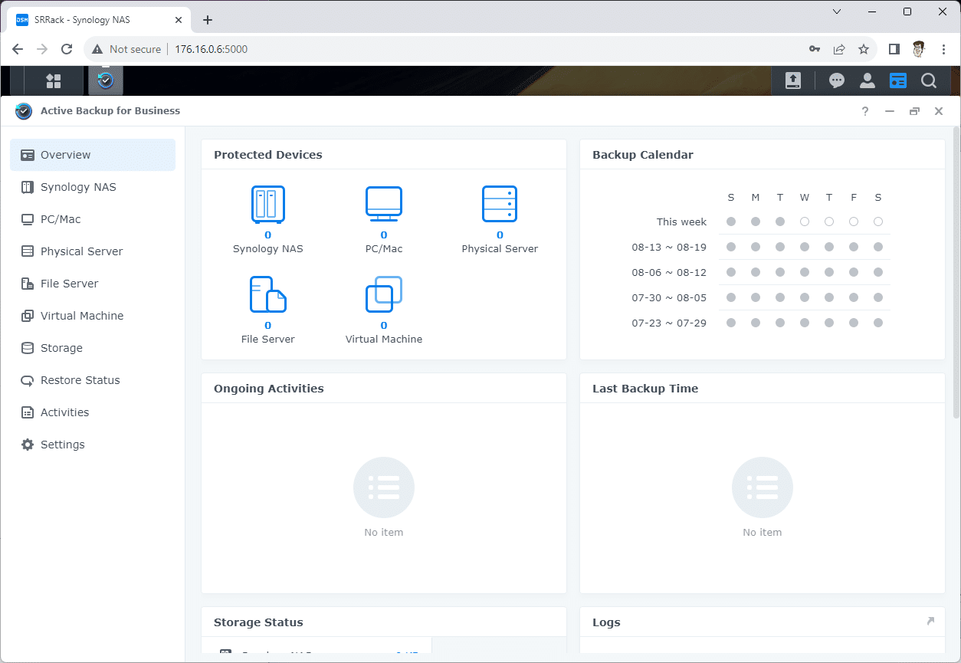Screen dimensions: 961x663
Task: Click the Storage Status heading
Action: coord(258,622)
